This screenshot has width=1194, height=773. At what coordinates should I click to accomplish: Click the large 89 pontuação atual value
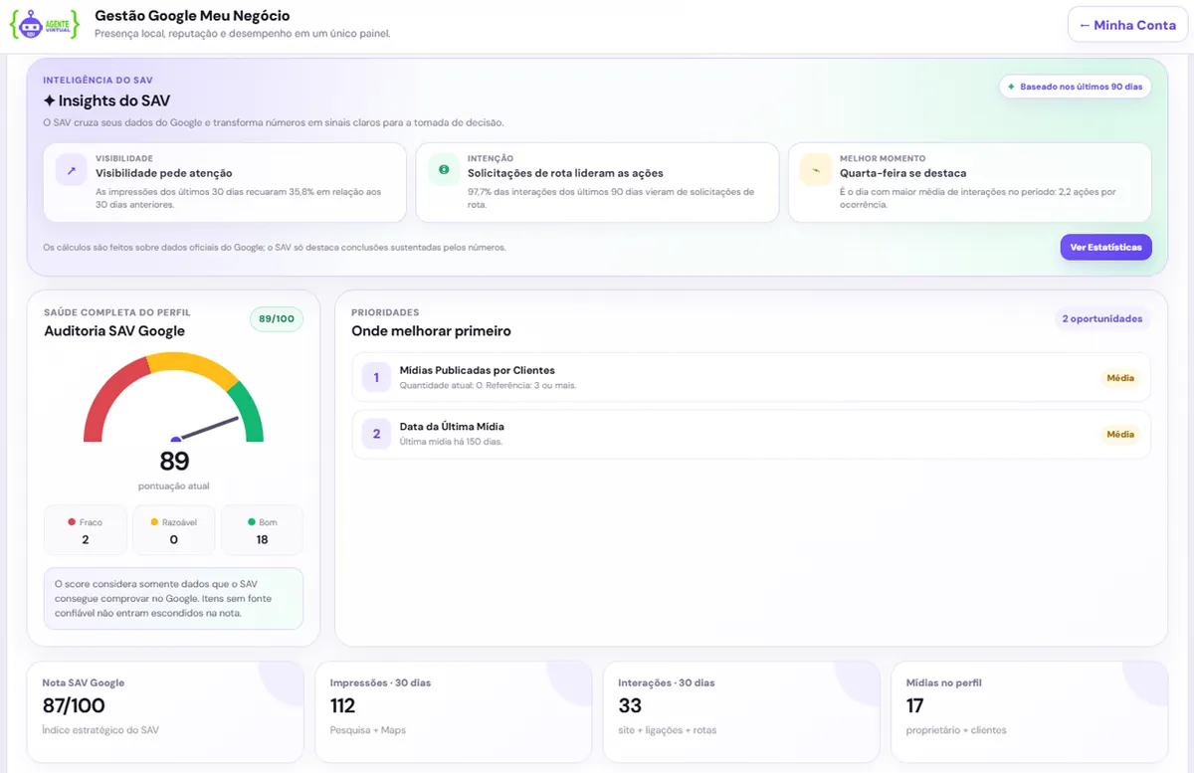click(x=174, y=462)
